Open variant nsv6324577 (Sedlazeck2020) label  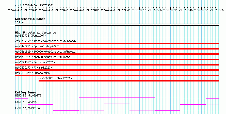[x=35, y=62]
